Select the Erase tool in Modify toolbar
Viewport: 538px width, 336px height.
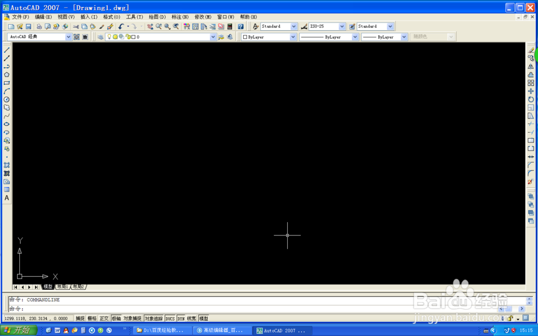coord(531,50)
